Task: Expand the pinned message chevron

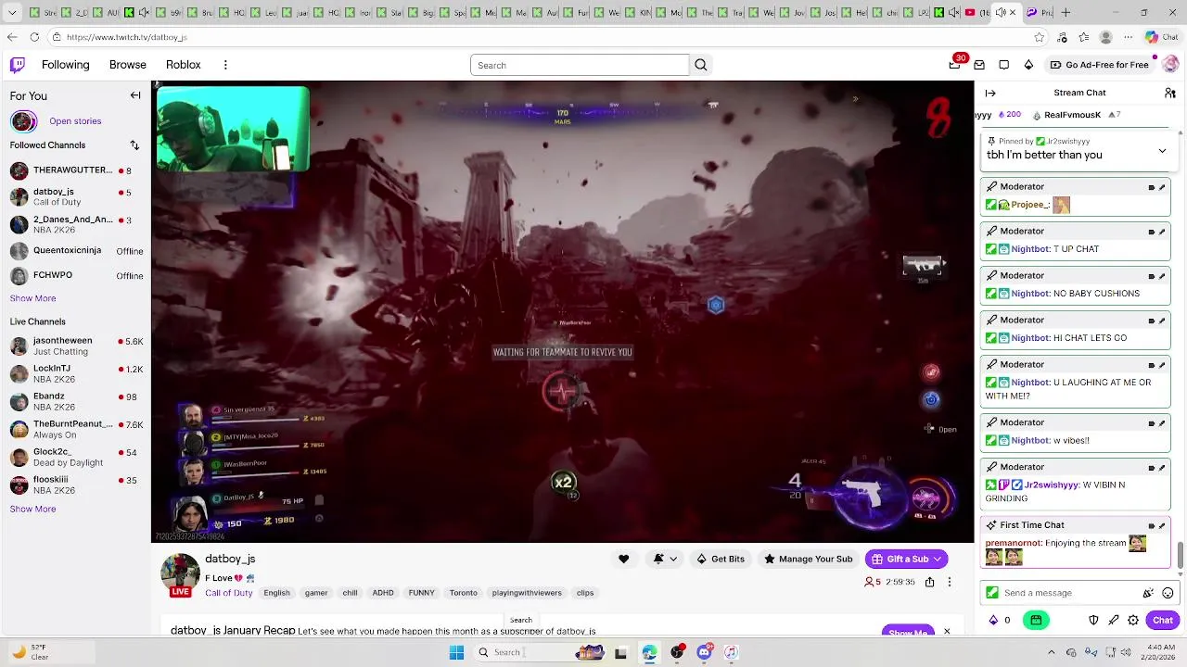Action: point(1162,151)
